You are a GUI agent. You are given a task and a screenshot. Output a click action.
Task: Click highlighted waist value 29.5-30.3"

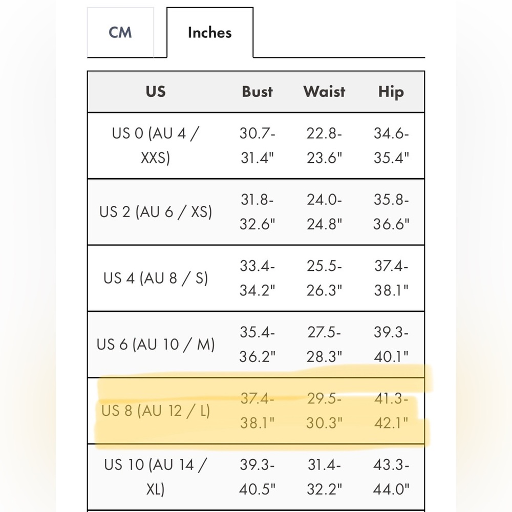[x=324, y=411]
